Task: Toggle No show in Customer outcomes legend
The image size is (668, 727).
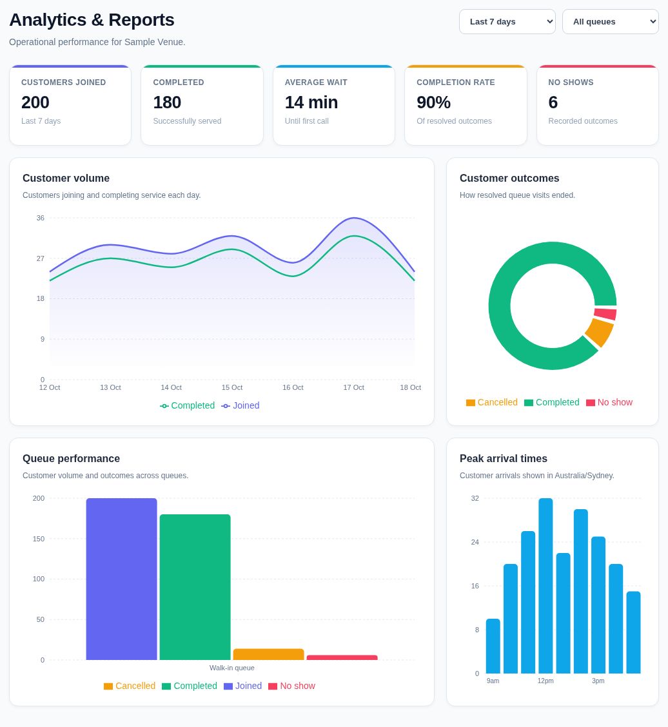Action: [609, 402]
